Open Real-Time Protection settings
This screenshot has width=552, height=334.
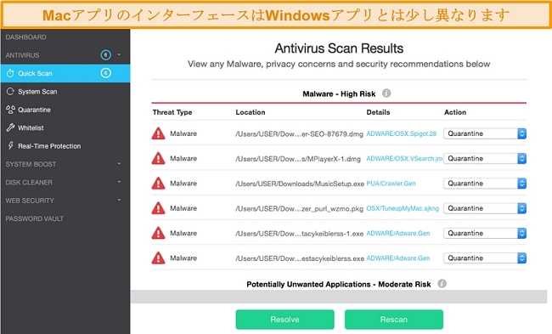click(49, 146)
